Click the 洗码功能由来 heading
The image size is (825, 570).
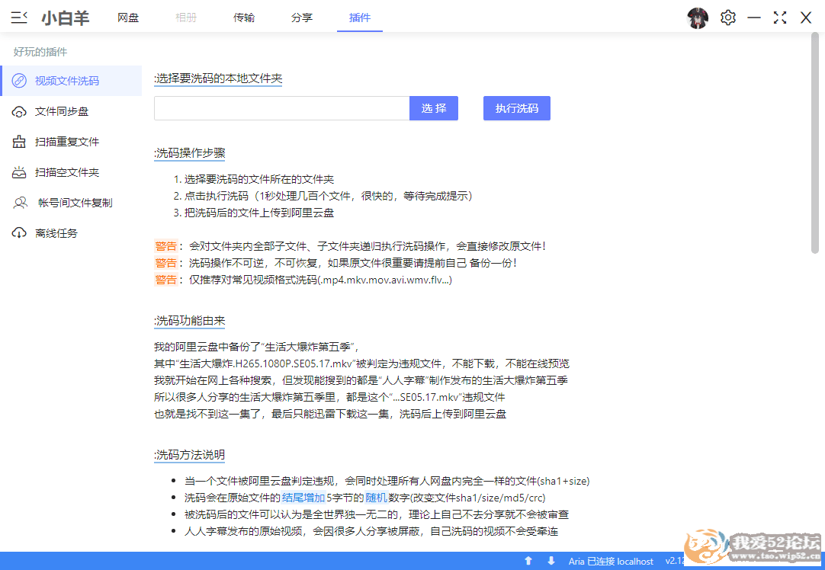click(x=189, y=320)
